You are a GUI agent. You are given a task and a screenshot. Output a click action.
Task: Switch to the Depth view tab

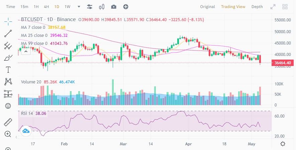coord(257,7)
